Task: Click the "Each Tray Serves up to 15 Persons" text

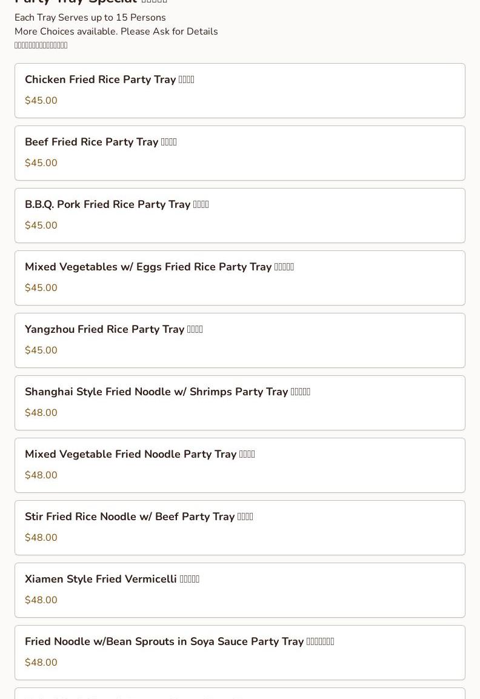Action: [x=90, y=18]
